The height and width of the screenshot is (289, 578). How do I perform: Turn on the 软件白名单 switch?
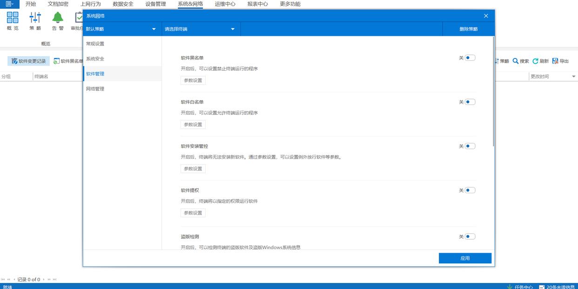coord(470,102)
